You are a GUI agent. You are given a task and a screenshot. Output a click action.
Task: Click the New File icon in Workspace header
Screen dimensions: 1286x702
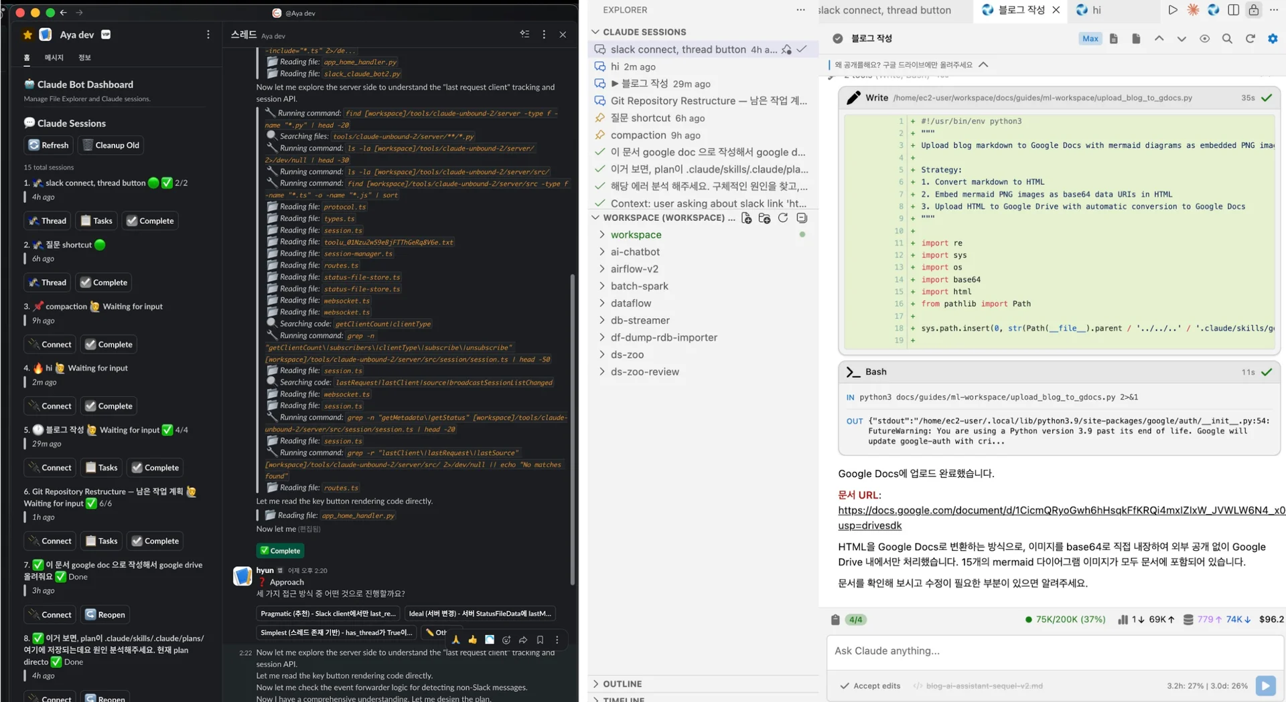click(x=747, y=218)
